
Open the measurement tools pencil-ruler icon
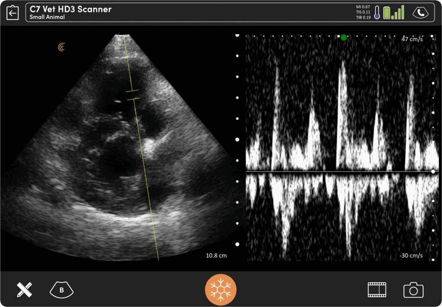[x=25, y=290]
